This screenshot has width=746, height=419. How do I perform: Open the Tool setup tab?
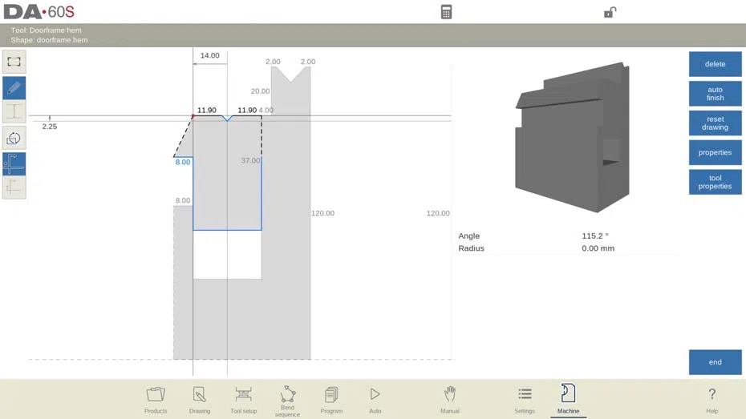click(243, 400)
